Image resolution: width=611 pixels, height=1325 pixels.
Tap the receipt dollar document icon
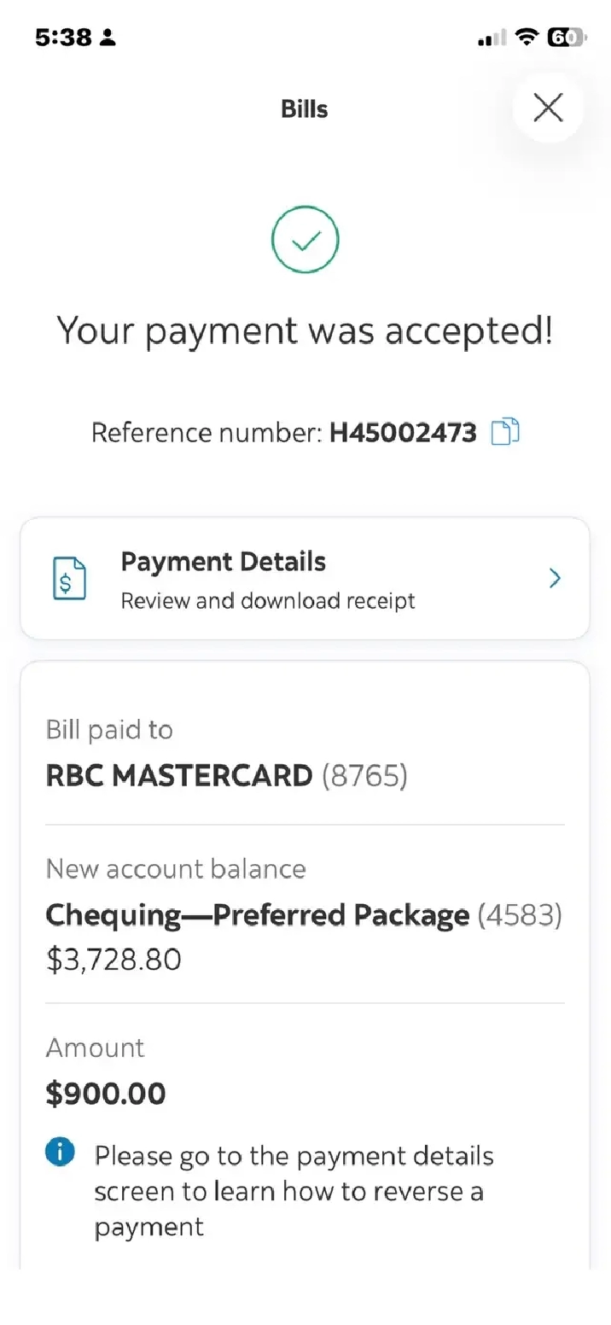tap(69, 578)
